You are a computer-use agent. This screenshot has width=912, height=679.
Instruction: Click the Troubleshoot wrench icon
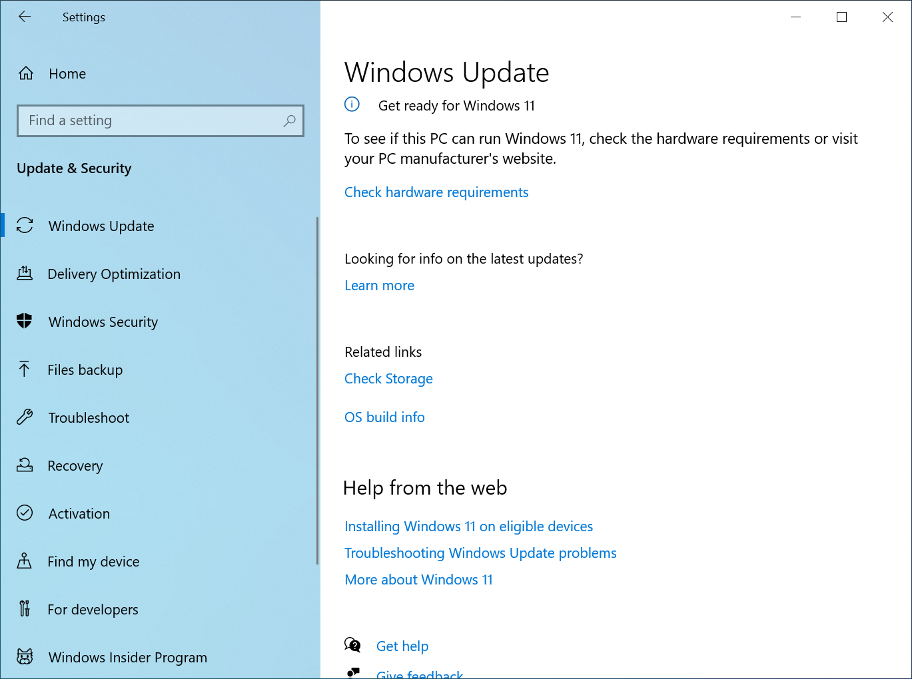[25, 417]
